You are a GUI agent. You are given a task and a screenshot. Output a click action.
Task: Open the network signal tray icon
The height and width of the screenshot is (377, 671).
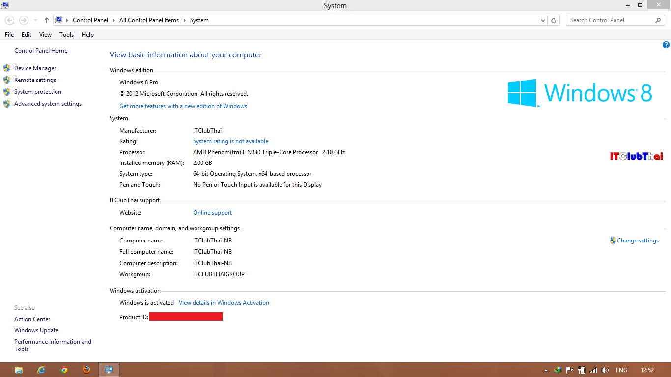[x=593, y=370]
